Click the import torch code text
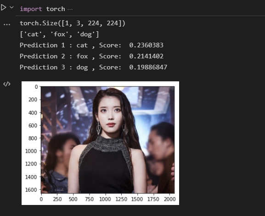Screen dimensions: 265x216 [42, 9]
